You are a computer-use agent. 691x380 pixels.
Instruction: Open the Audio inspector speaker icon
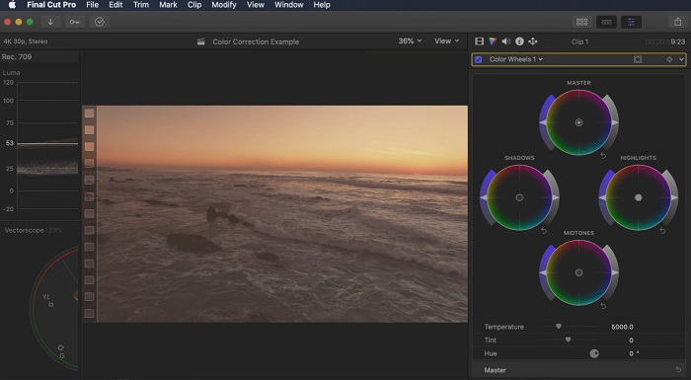click(x=505, y=41)
